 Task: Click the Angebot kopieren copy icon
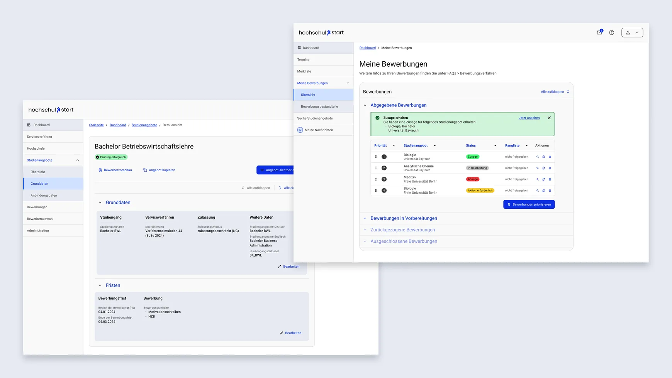pos(145,170)
